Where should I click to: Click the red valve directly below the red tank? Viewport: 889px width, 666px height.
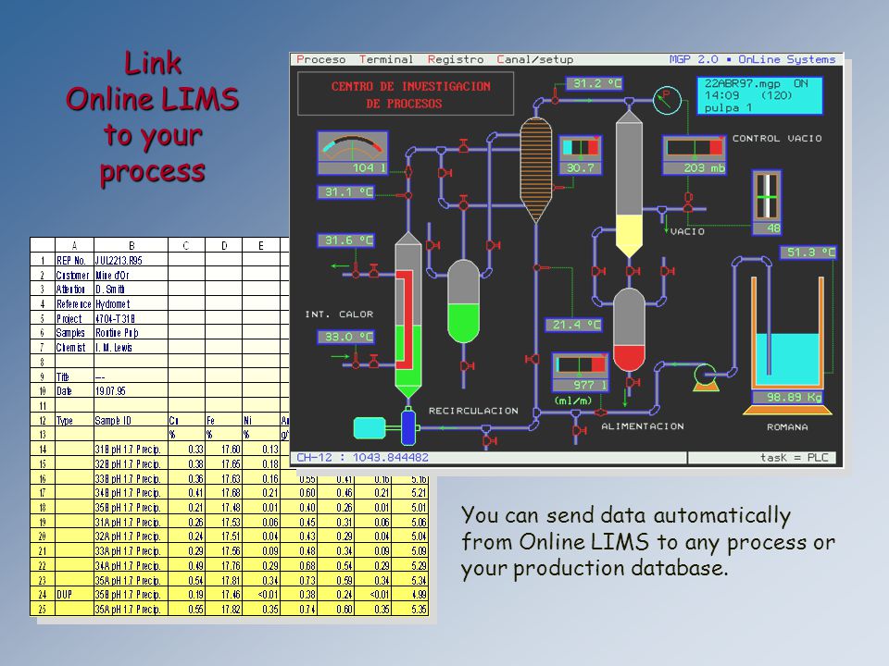click(x=632, y=383)
